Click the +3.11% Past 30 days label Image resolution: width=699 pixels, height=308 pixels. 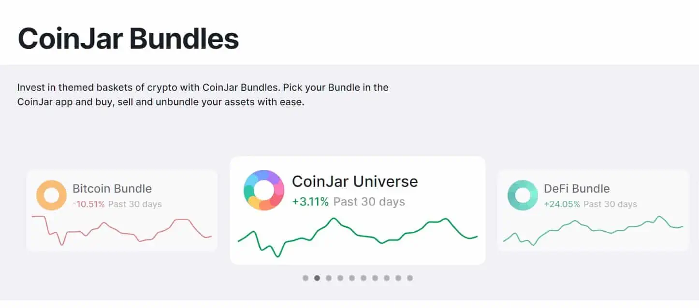click(x=349, y=202)
